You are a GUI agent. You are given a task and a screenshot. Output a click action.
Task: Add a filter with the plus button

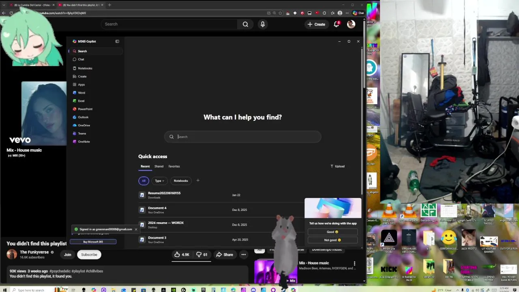[198, 180]
